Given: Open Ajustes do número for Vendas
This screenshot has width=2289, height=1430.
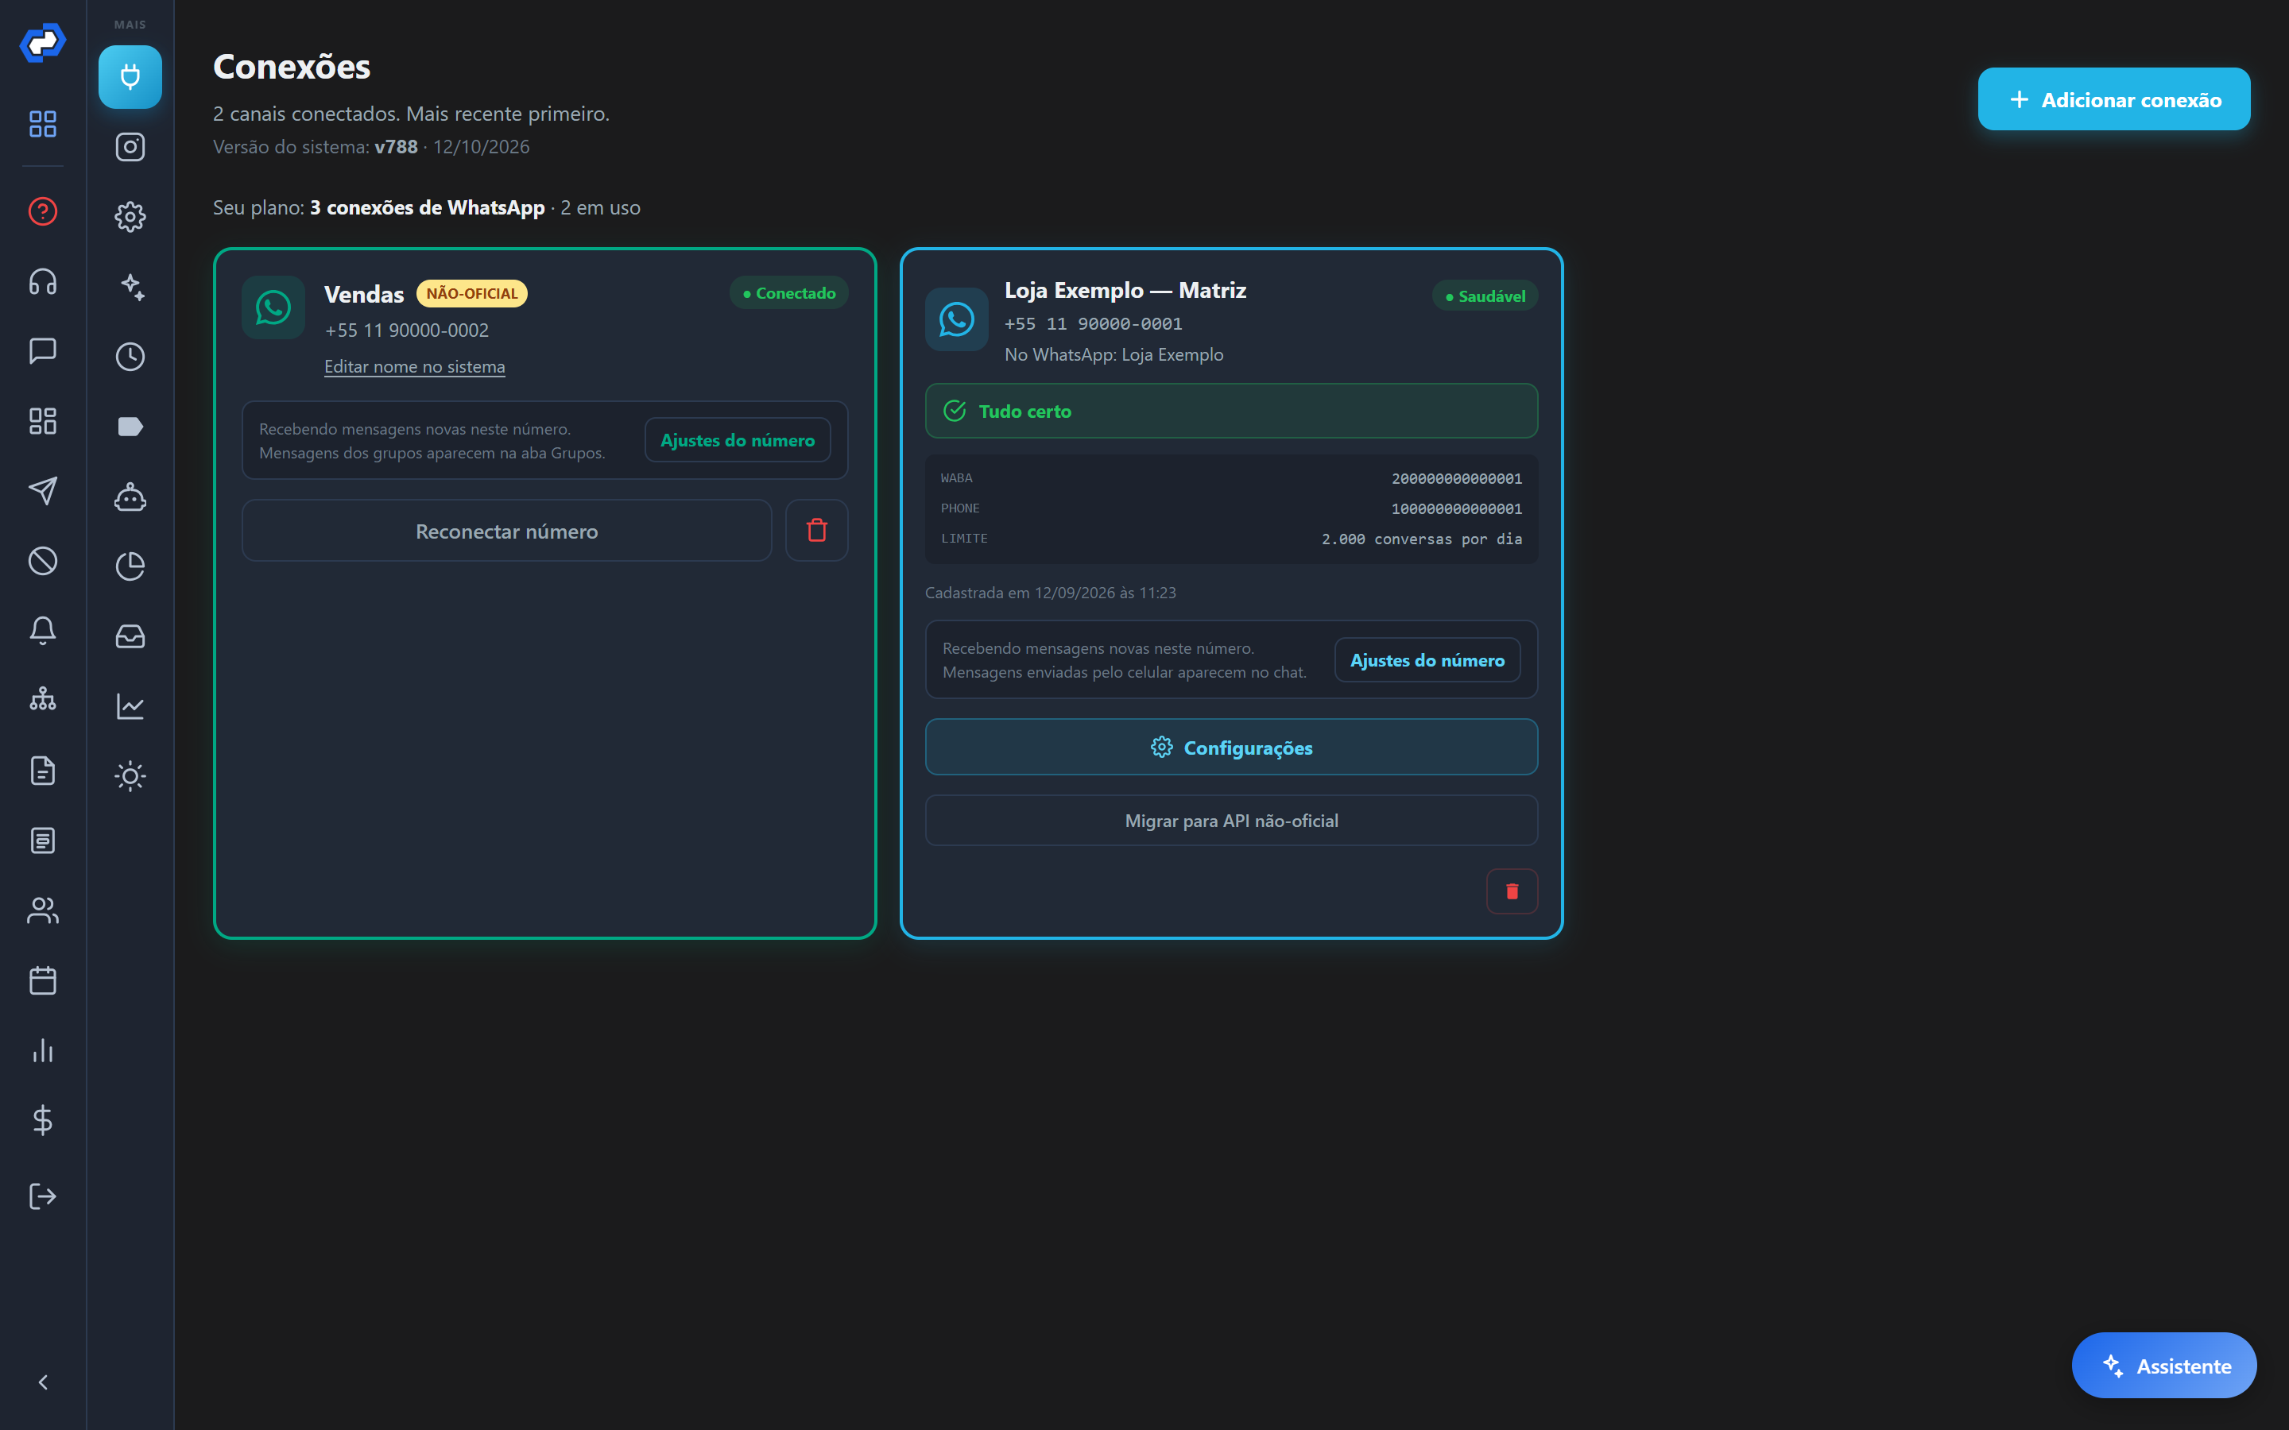Looking at the screenshot, I should 737,440.
